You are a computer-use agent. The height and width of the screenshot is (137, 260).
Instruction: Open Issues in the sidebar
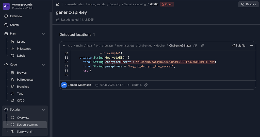pos(21,42)
